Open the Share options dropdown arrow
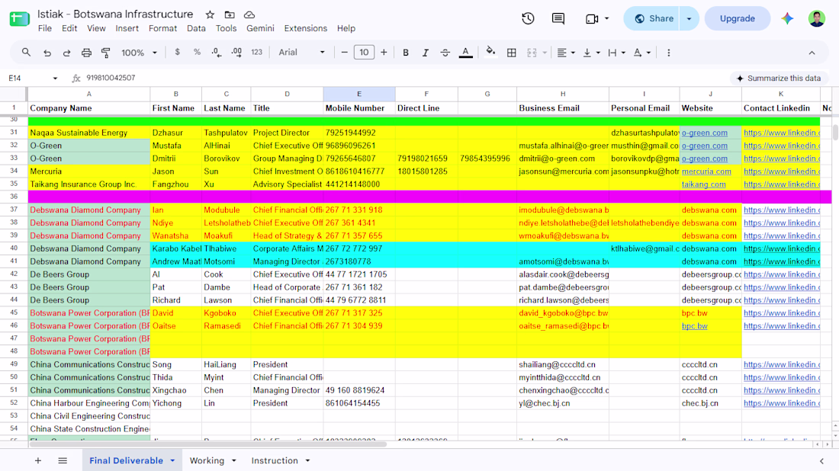 [690, 19]
